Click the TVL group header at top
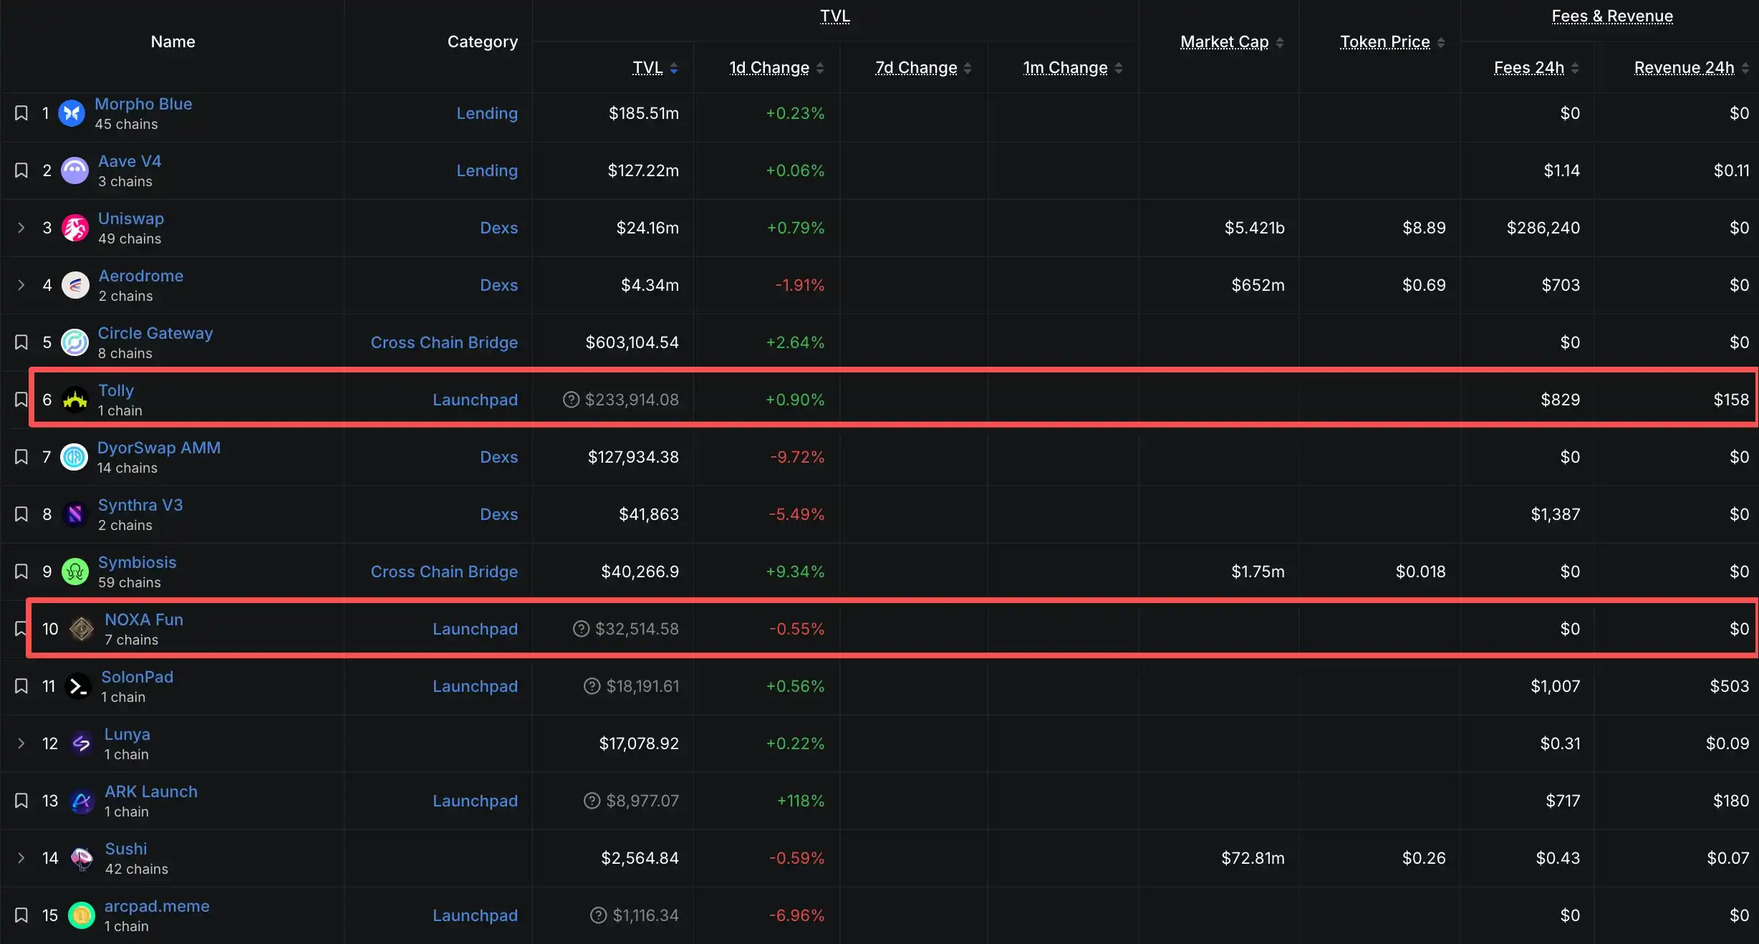 tap(835, 16)
